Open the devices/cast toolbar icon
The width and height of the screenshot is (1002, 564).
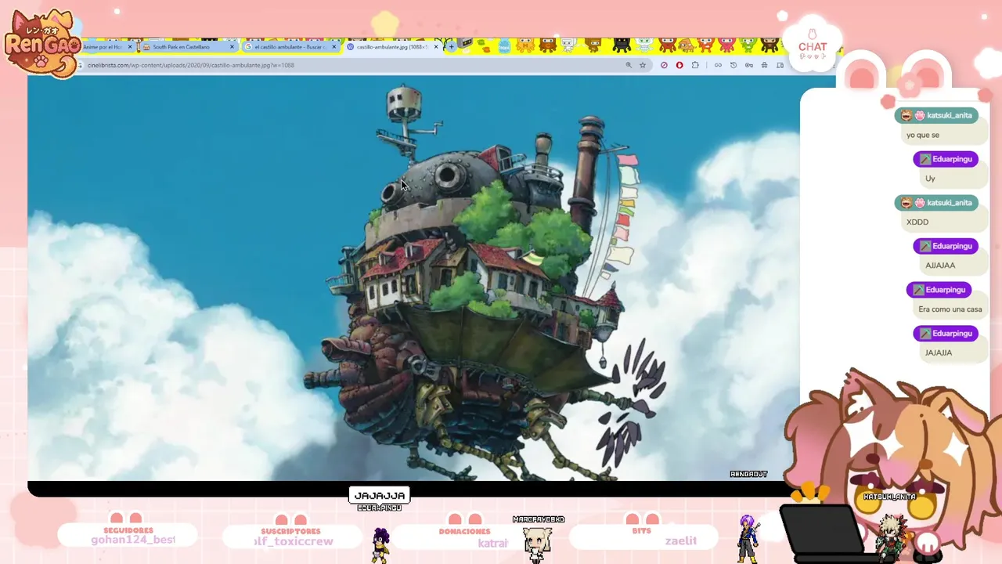pos(780,65)
